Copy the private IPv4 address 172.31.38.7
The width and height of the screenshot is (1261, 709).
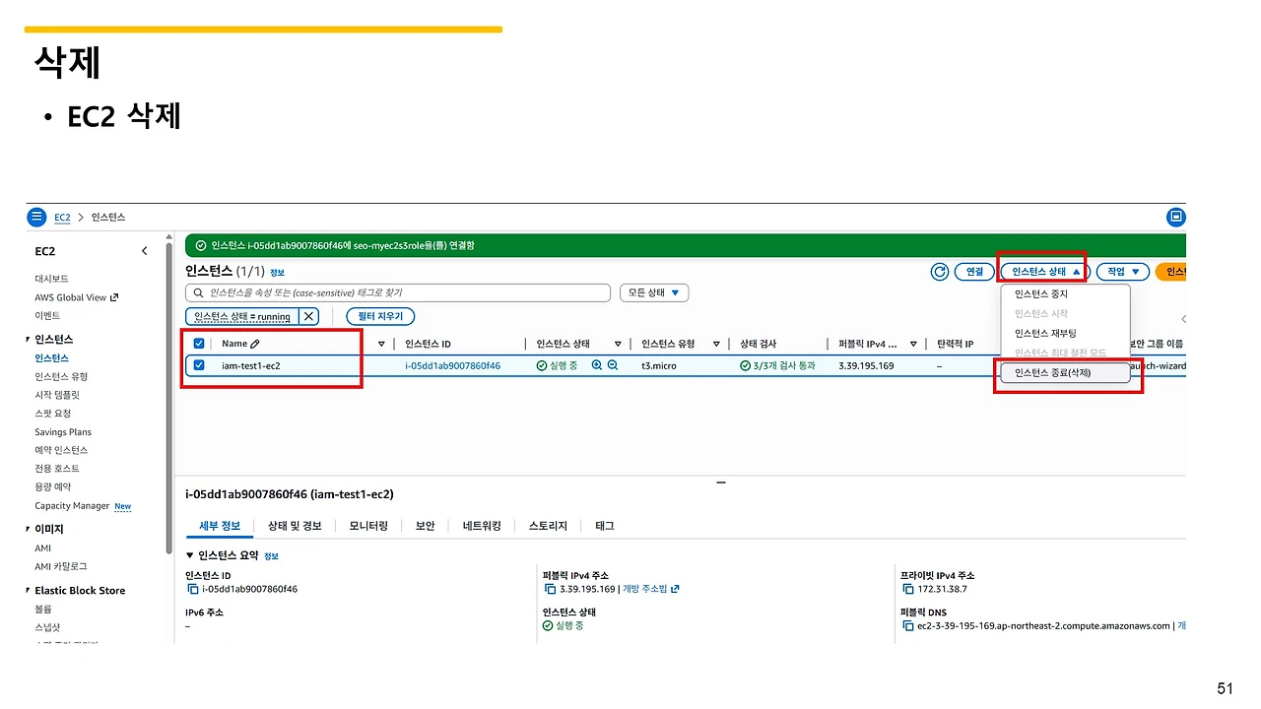pyautogui.click(x=907, y=589)
